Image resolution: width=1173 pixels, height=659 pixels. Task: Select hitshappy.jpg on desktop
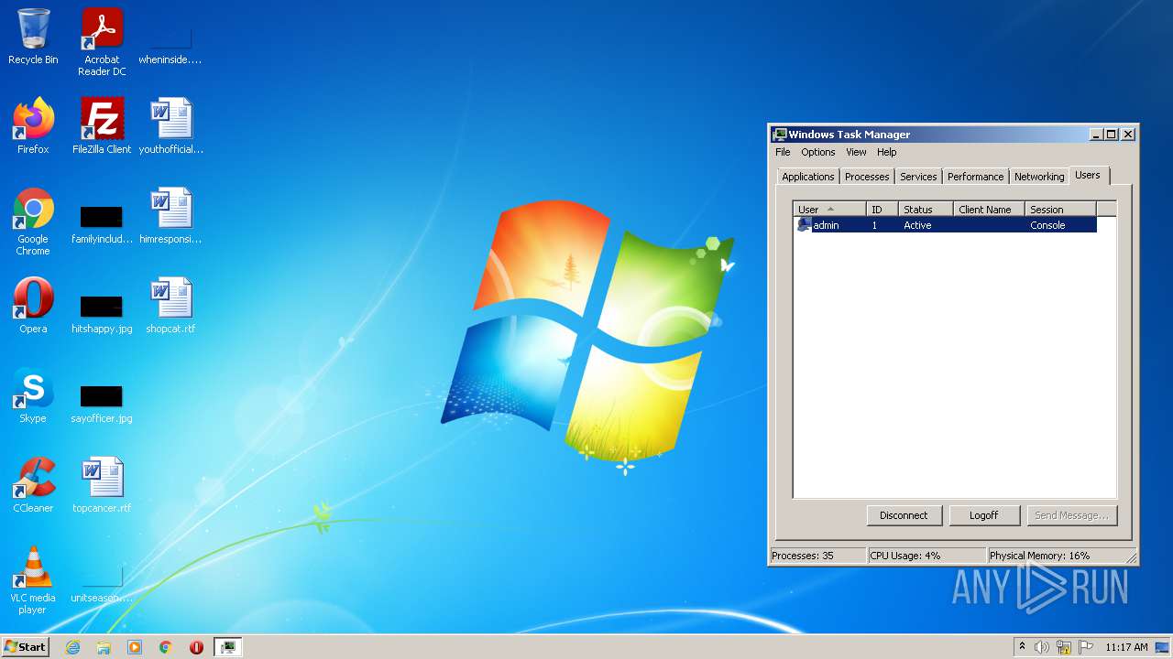(102, 313)
